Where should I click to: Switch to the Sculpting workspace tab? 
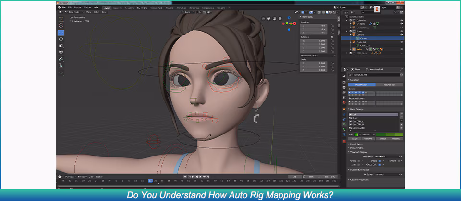(x=129, y=8)
